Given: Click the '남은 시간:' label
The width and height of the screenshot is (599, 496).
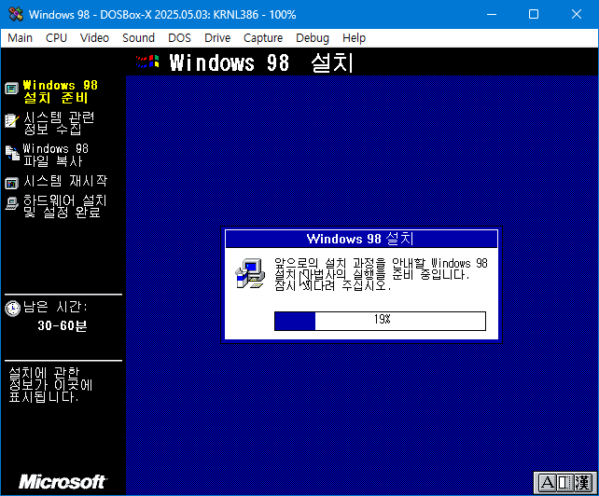Looking at the screenshot, I should click(x=55, y=307).
